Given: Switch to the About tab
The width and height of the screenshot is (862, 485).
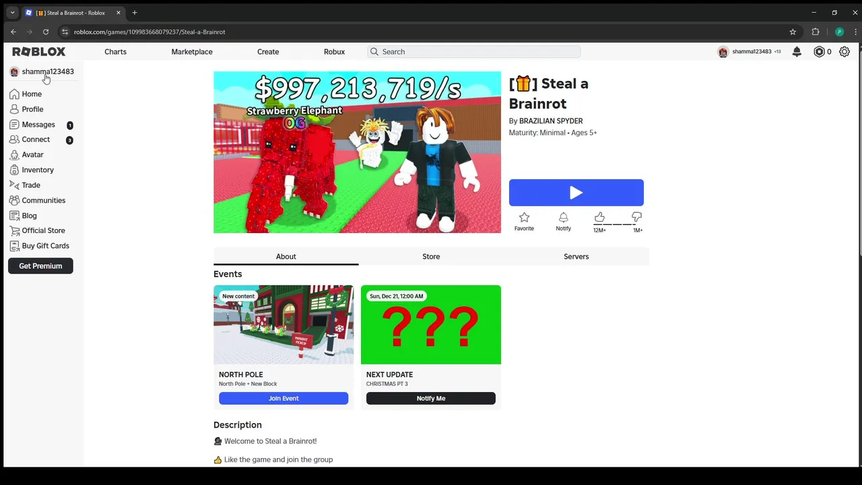Looking at the screenshot, I should click(x=286, y=257).
